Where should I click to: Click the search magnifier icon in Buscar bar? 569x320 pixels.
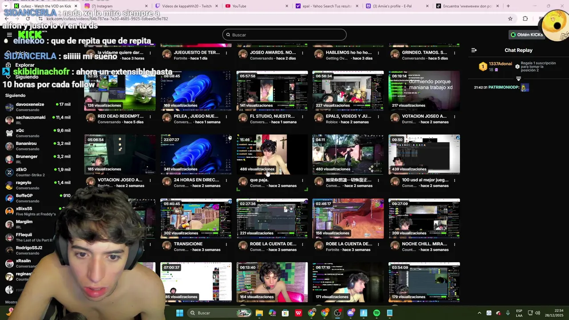(x=228, y=35)
